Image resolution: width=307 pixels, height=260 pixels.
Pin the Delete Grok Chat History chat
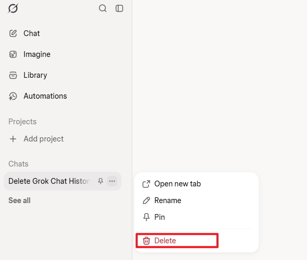[101, 181]
